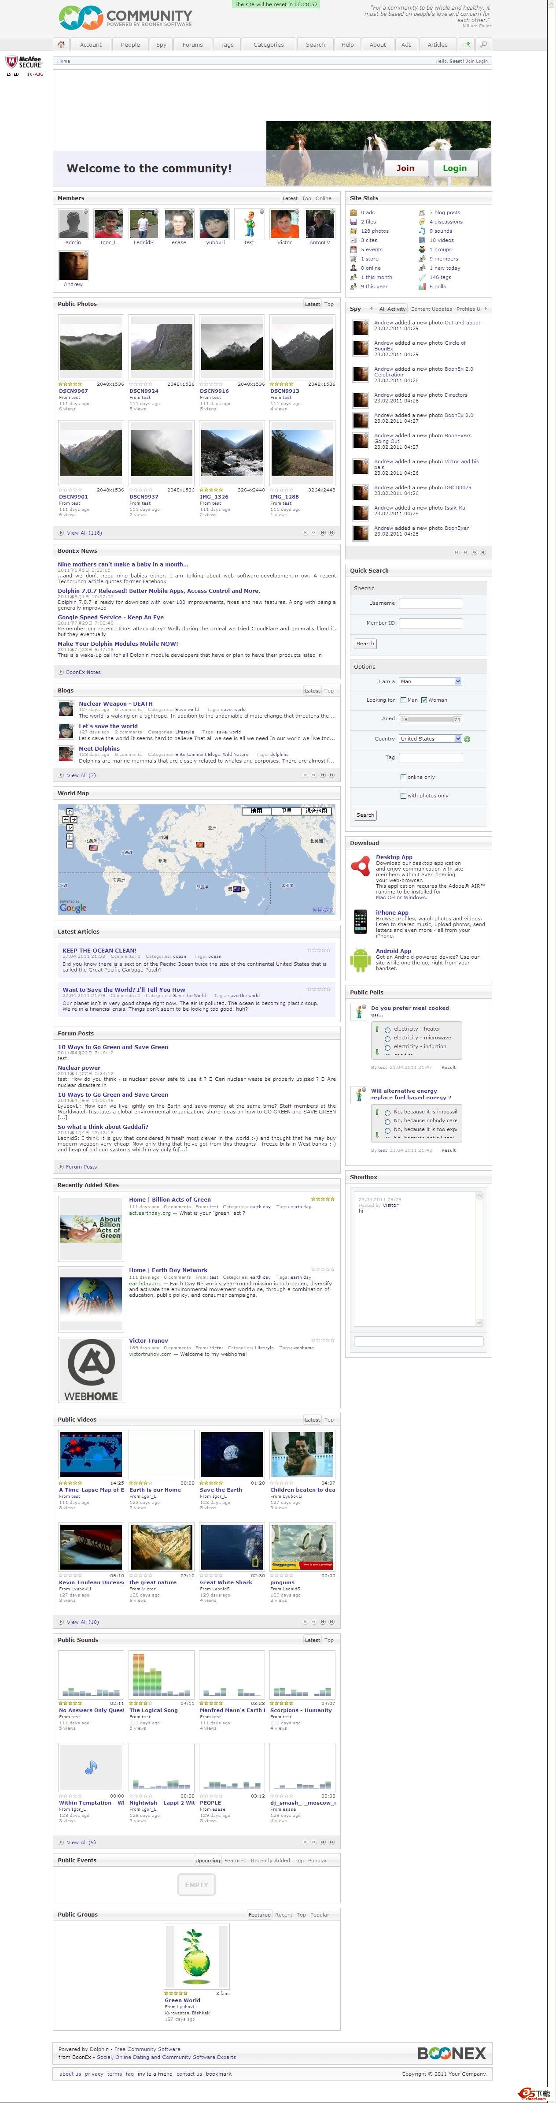Screen dimensions: 556x2103
Task: Click the magnifier search icon in navigation bar
Action: [482, 44]
